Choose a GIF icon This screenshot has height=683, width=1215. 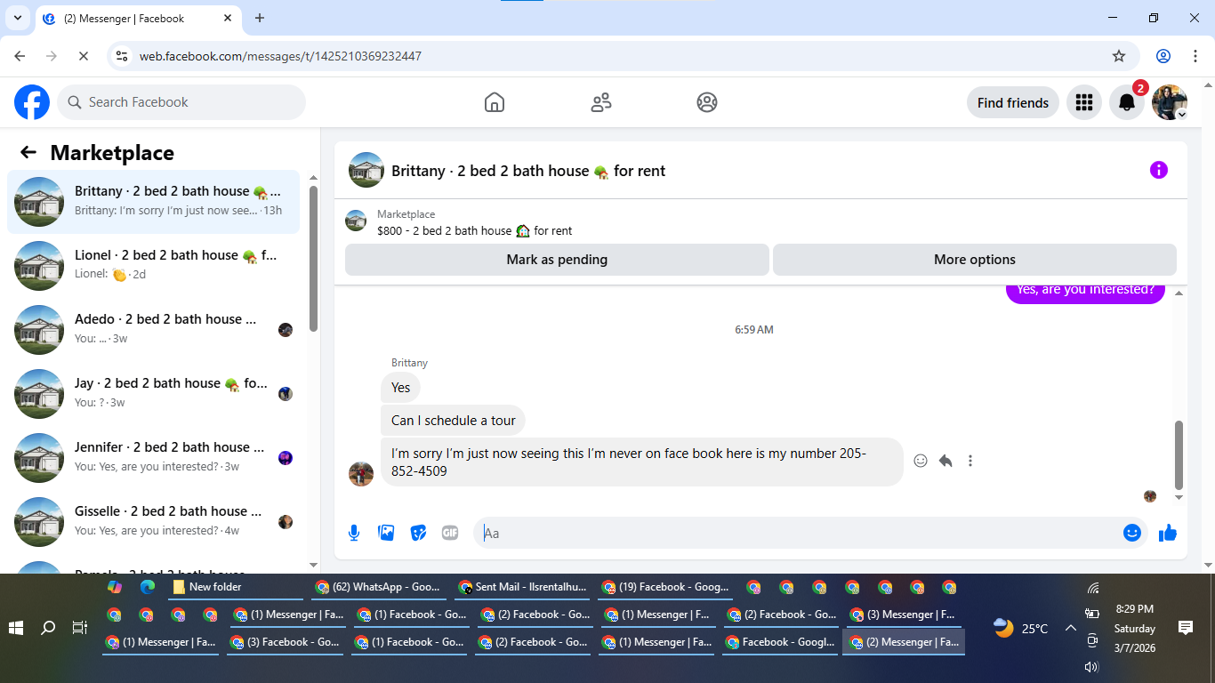click(x=450, y=533)
